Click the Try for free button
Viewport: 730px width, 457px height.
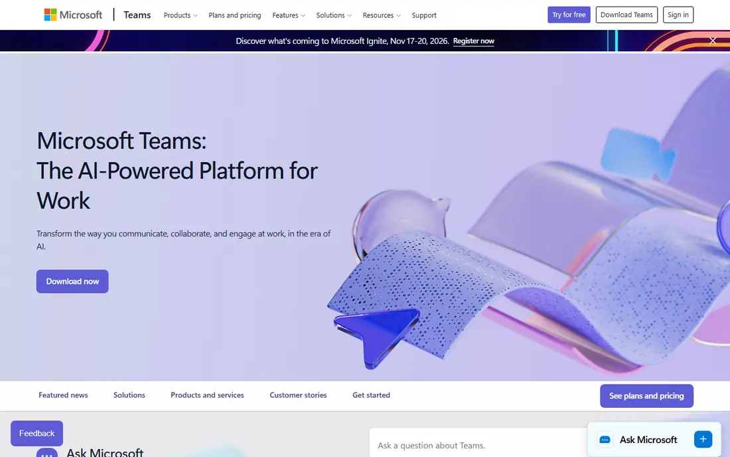569,15
